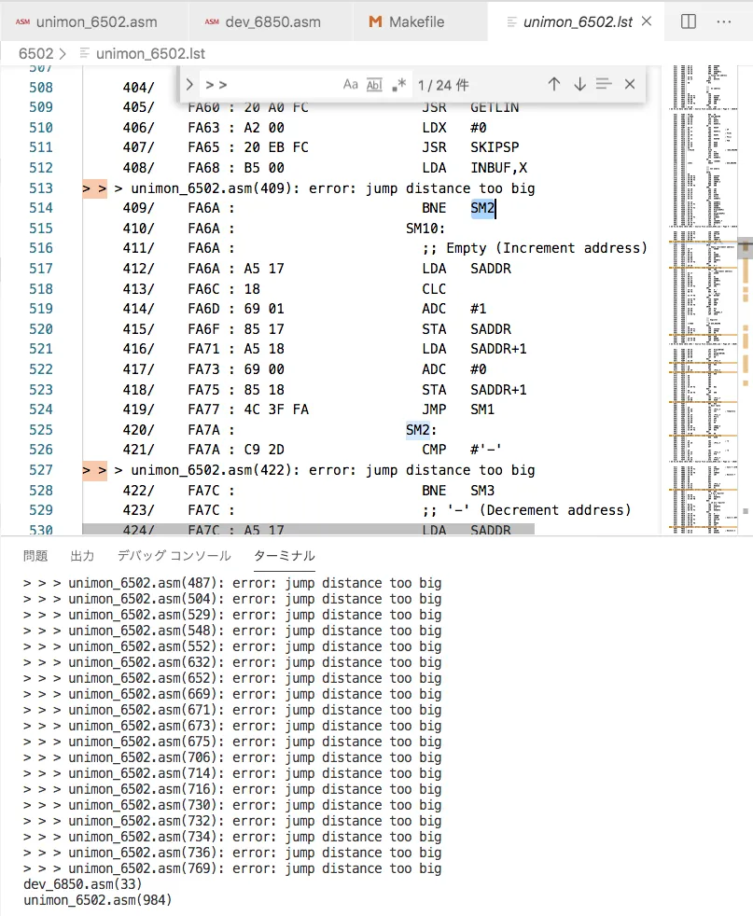Screen dimensions: 753x916
Task: Click the ADC #1 instruction
Action: click(x=453, y=309)
